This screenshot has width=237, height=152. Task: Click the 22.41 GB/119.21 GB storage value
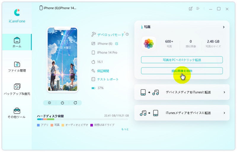coord(116,116)
